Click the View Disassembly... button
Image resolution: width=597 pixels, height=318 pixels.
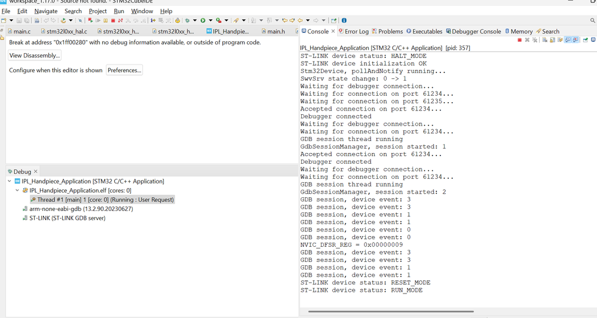34,56
